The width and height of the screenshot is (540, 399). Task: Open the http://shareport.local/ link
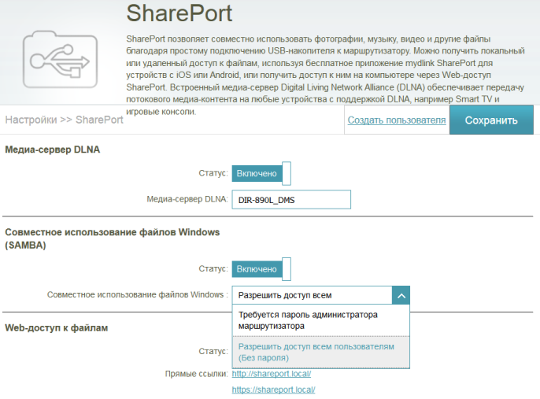click(272, 374)
